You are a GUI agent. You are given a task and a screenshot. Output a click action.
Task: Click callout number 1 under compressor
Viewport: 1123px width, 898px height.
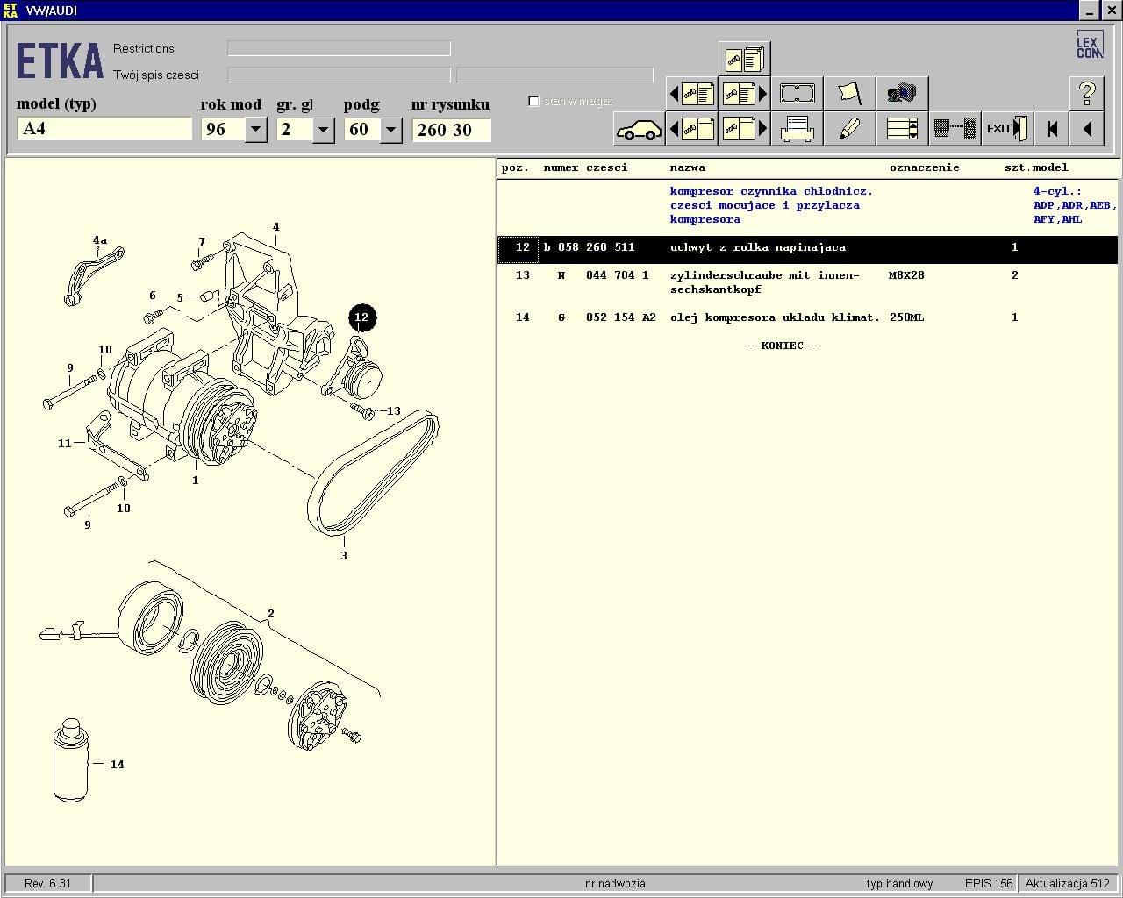coord(195,480)
